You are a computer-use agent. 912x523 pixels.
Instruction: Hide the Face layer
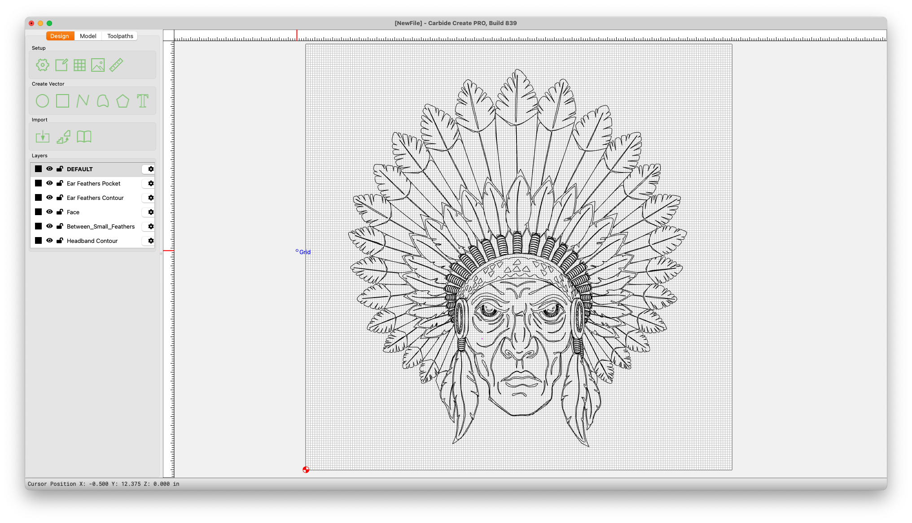click(49, 212)
